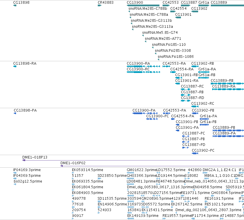Screen dimensions: 244x220
Task: Select transcript Gr61a-RB
Action: [x=207, y=75]
